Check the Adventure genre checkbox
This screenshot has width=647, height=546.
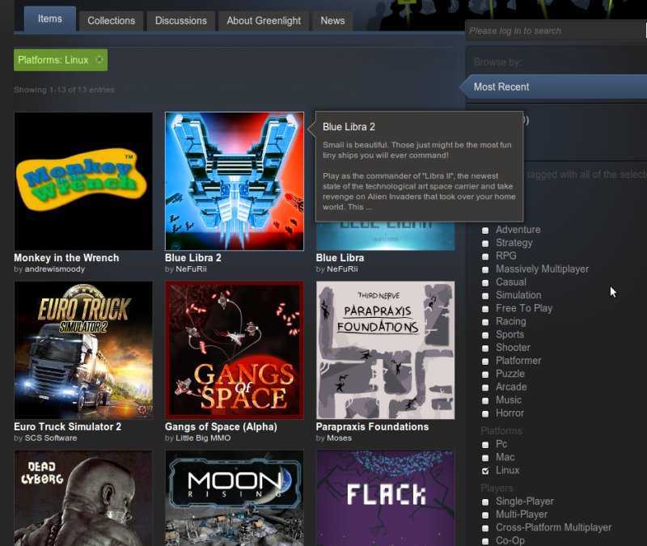tap(485, 231)
